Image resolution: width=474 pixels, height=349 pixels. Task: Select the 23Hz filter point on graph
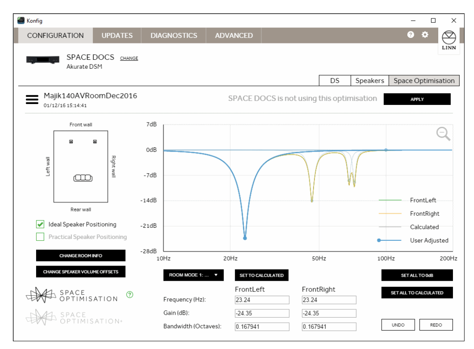pyautogui.click(x=245, y=238)
